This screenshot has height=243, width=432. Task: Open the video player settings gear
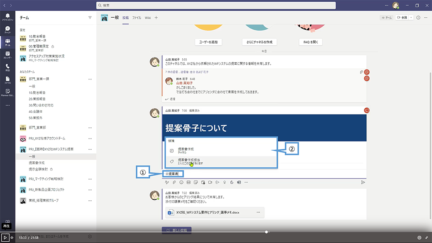419,237
